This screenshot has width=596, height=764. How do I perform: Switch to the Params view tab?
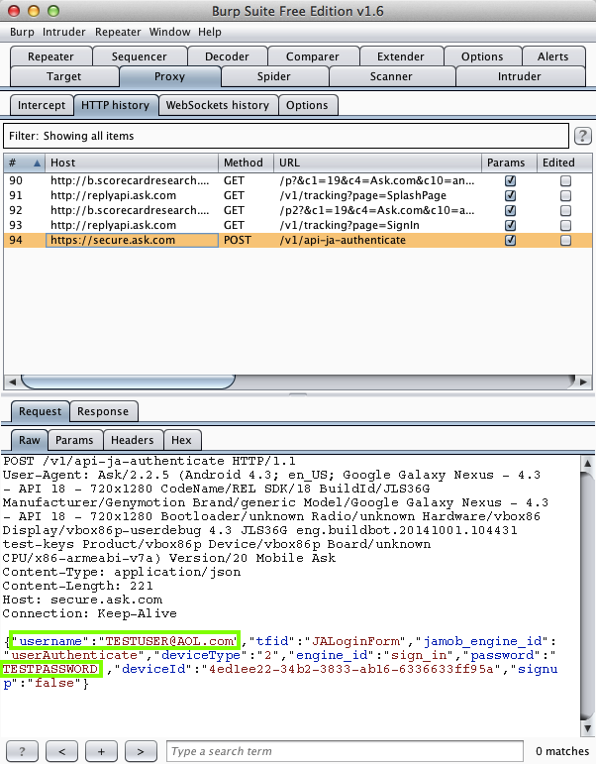click(74, 440)
